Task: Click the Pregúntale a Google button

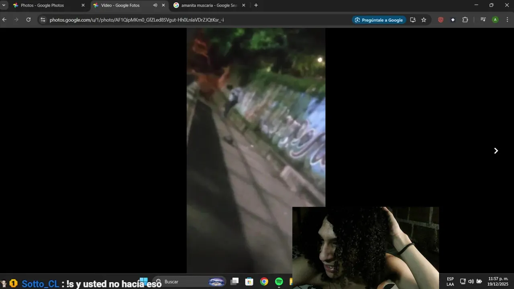Action: [x=379, y=20]
